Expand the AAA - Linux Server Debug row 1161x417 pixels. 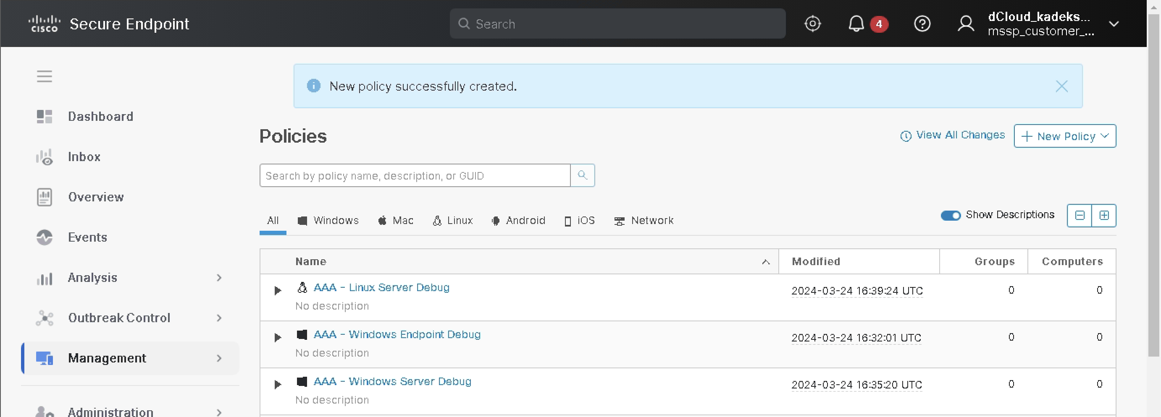click(x=278, y=290)
